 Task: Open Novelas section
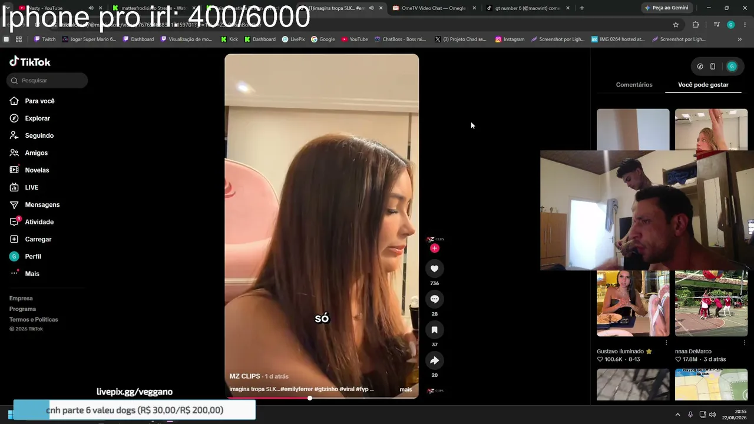click(37, 170)
